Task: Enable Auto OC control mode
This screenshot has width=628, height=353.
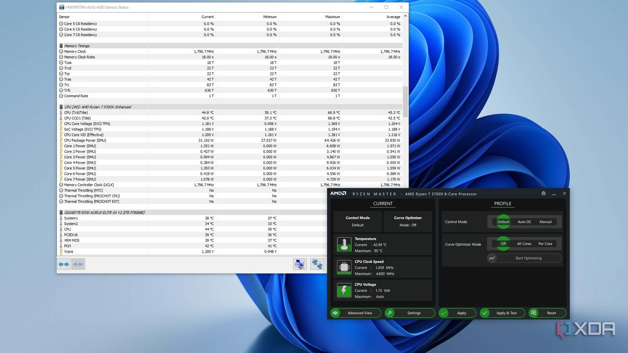Action: 524,222
